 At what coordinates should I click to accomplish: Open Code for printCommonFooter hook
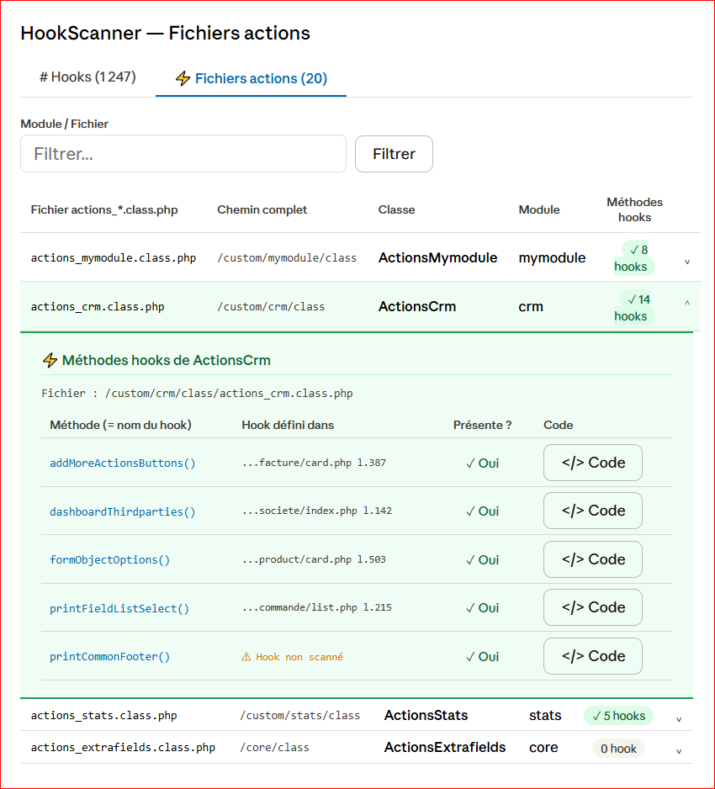[x=592, y=656]
